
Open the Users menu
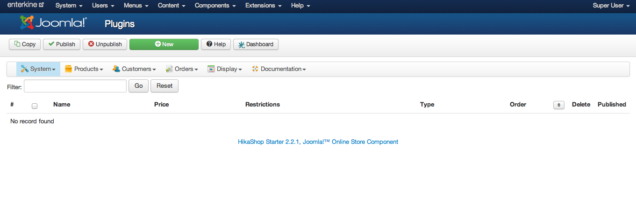(103, 6)
